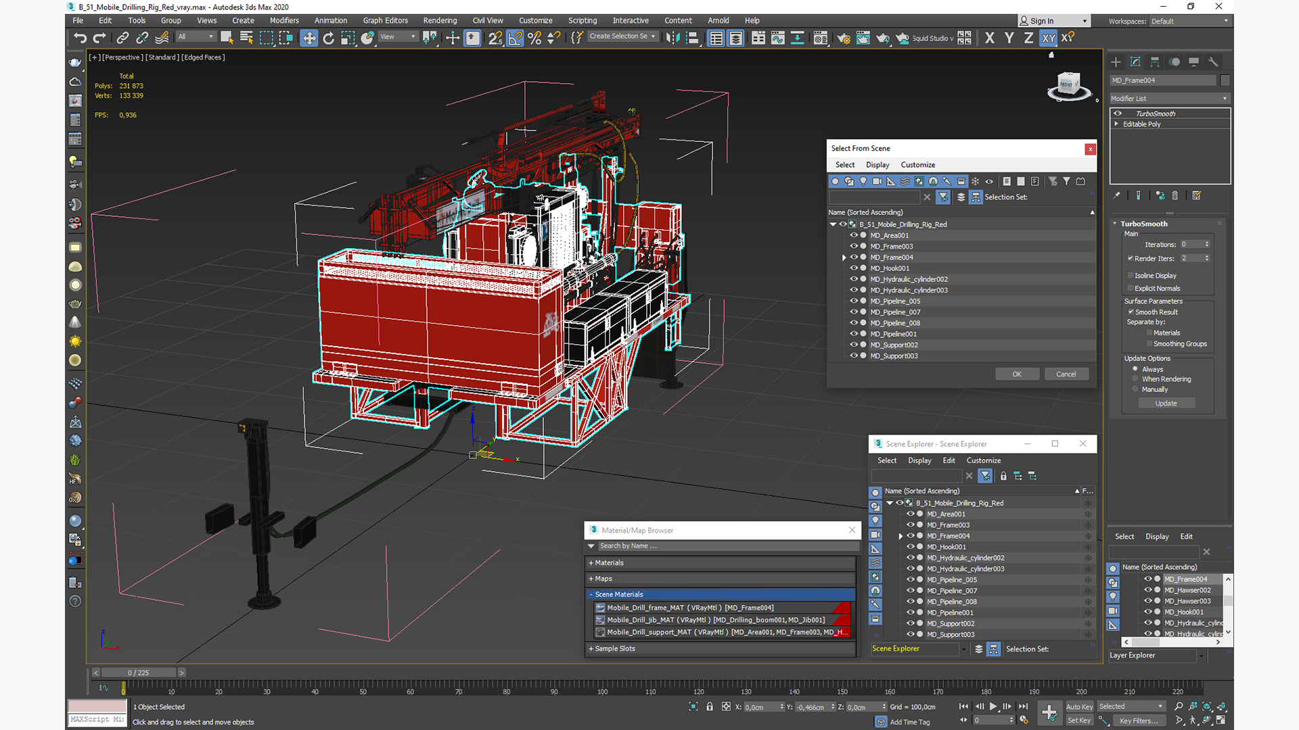Enable Isoline Display checkbox

click(1131, 275)
